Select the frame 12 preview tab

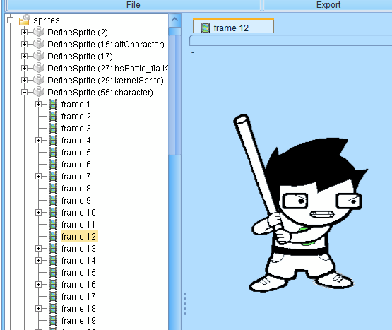233,26
